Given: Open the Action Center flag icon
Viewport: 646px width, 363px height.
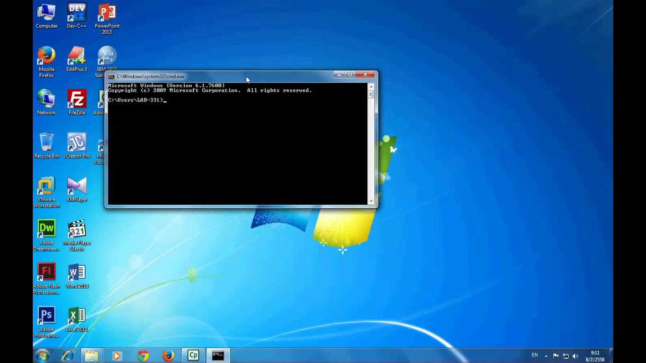Looking at the screenshot, I should click(556, 356).
